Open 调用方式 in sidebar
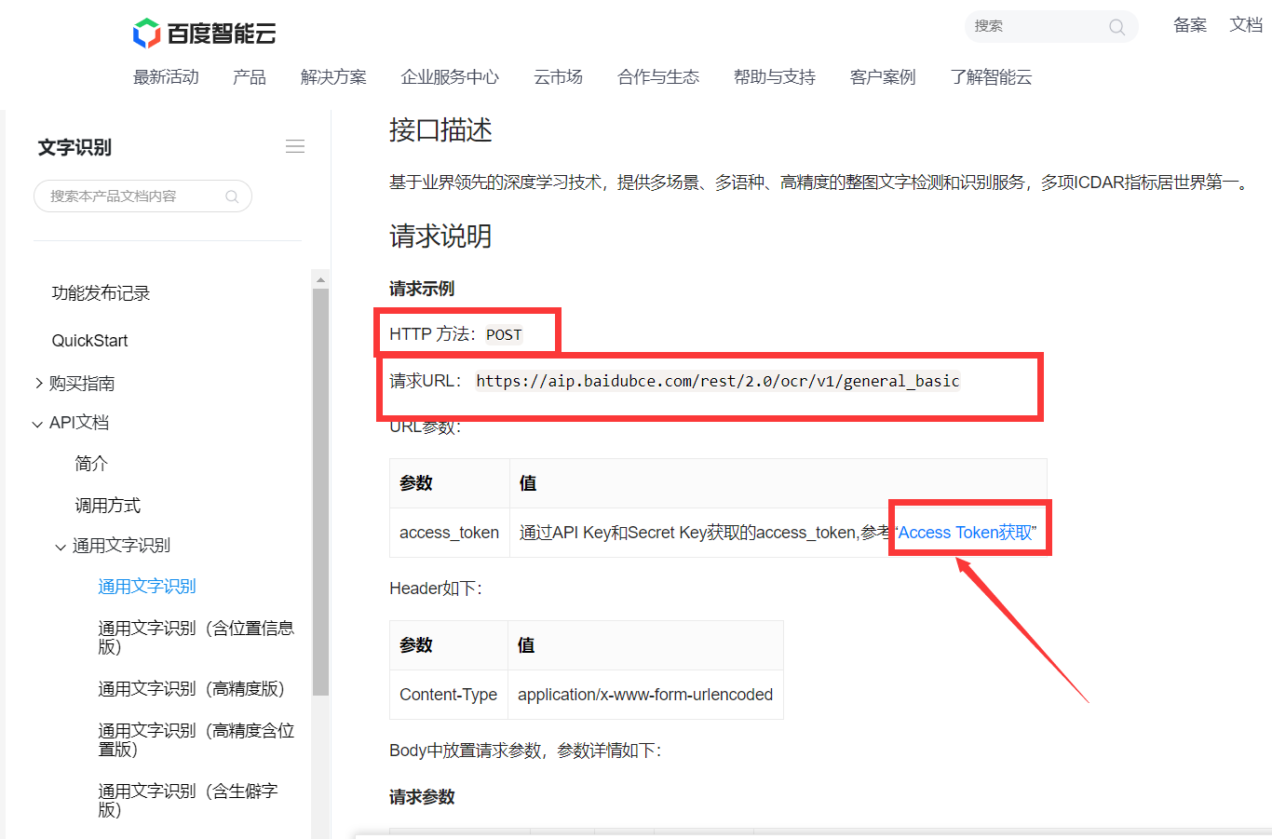The width and height of the screenshot is (1272, 839). pyautogui.click(x=107, y=506)
